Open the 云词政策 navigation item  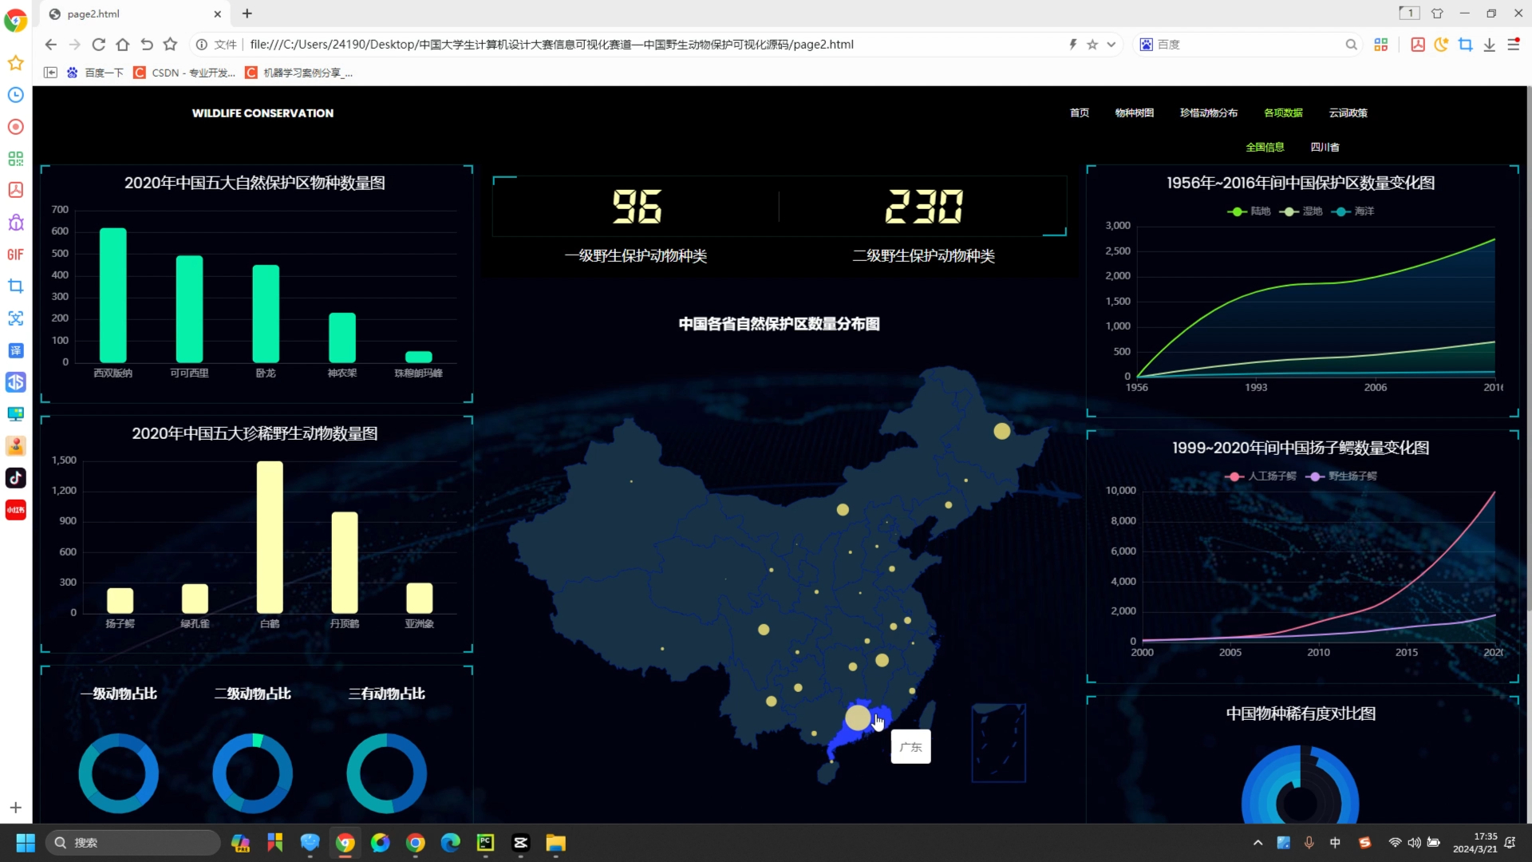pos(1348,113)
